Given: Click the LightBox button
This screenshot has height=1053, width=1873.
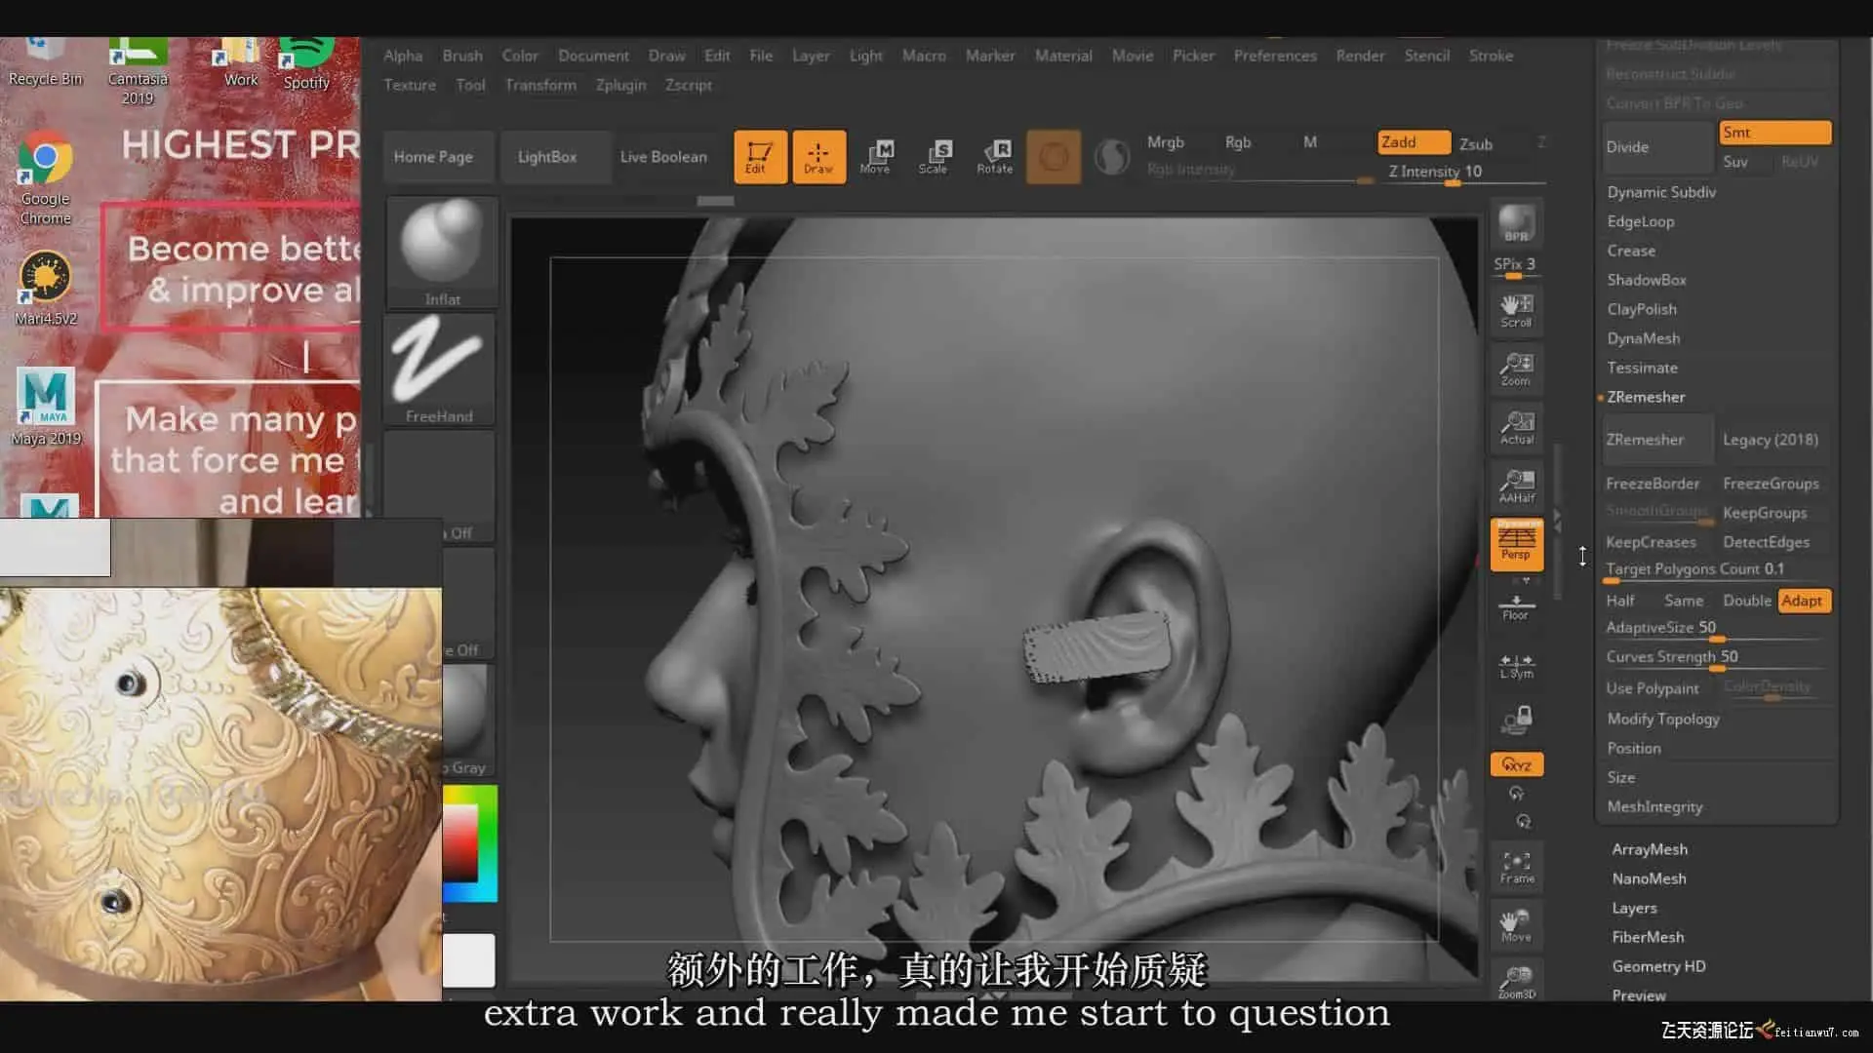Looking at the screenshot, I should (x=547, y=156).
